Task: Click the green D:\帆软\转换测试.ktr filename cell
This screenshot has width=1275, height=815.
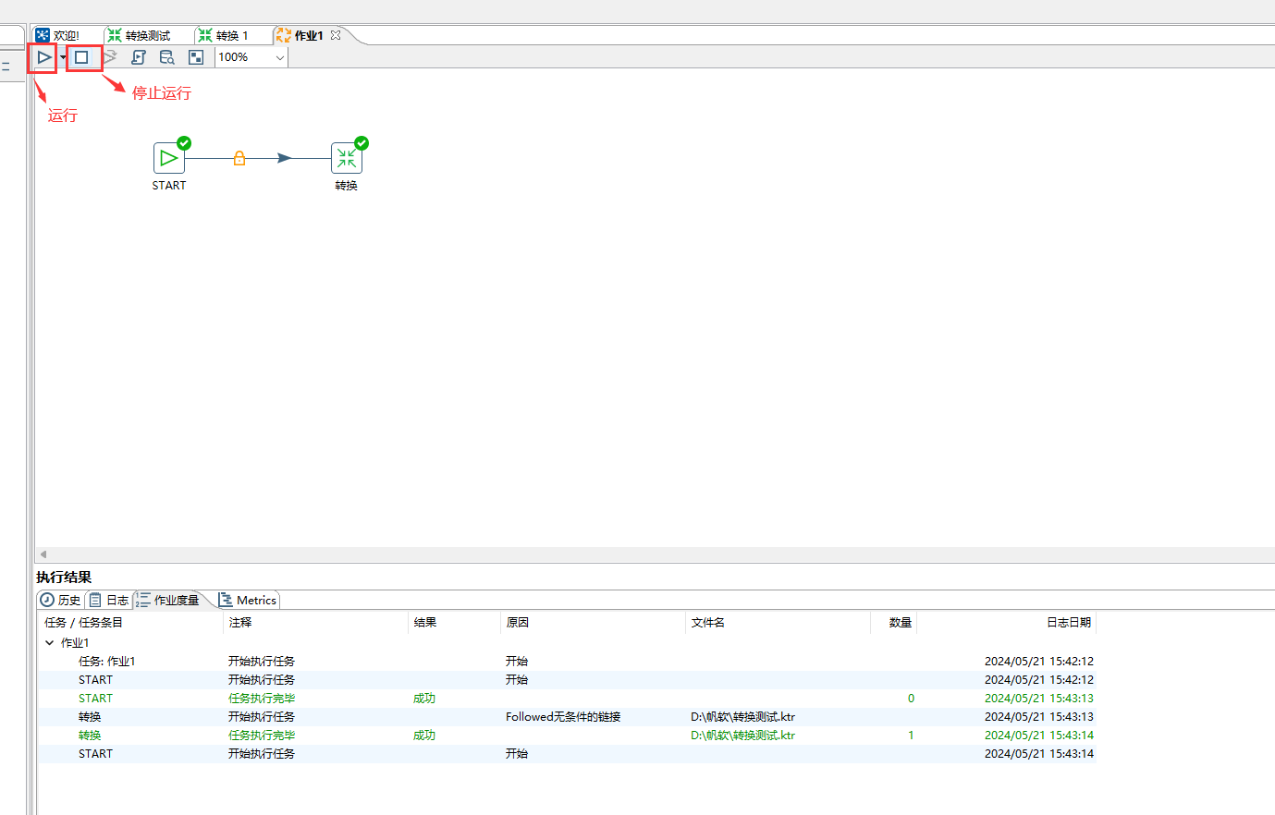Action: [x=742, y=735]
